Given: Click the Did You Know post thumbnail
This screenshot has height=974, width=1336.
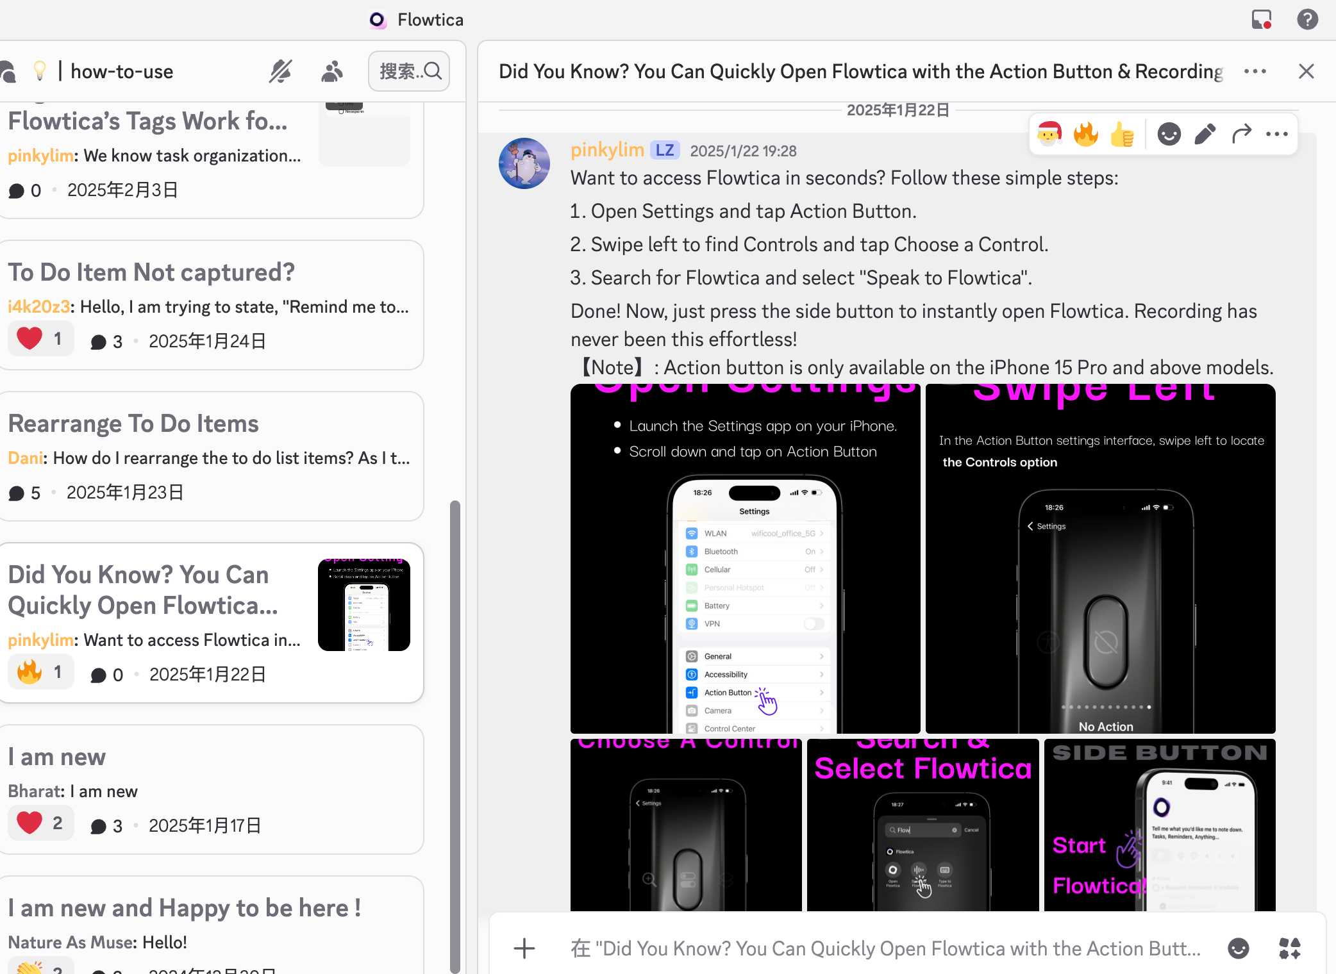Looking at the screenshot, I should point(364,605).
